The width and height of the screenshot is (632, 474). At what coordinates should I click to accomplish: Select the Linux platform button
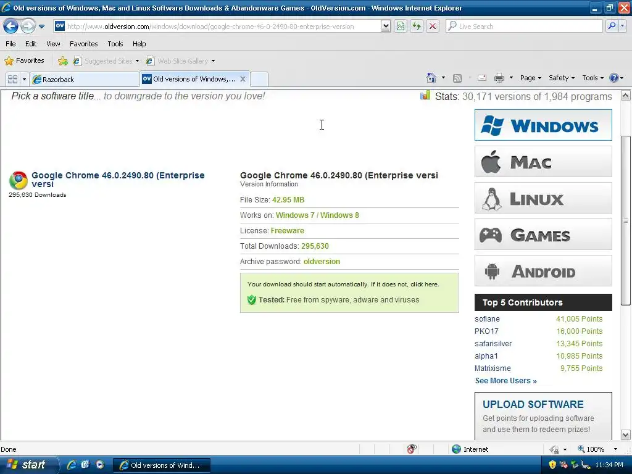tap(543, 198)
